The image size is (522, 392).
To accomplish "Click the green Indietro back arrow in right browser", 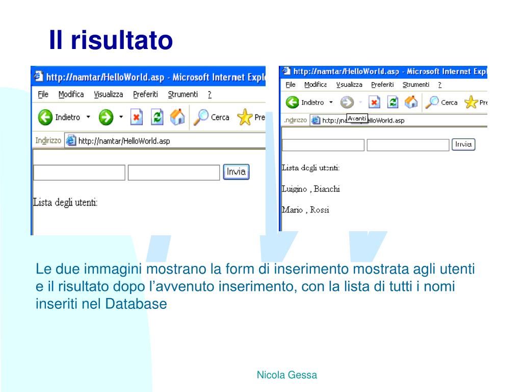I will click(x=292, y=102).
